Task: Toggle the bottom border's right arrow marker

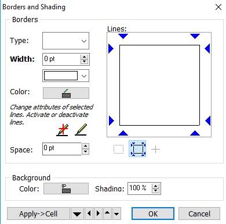Action: point(195,133)
